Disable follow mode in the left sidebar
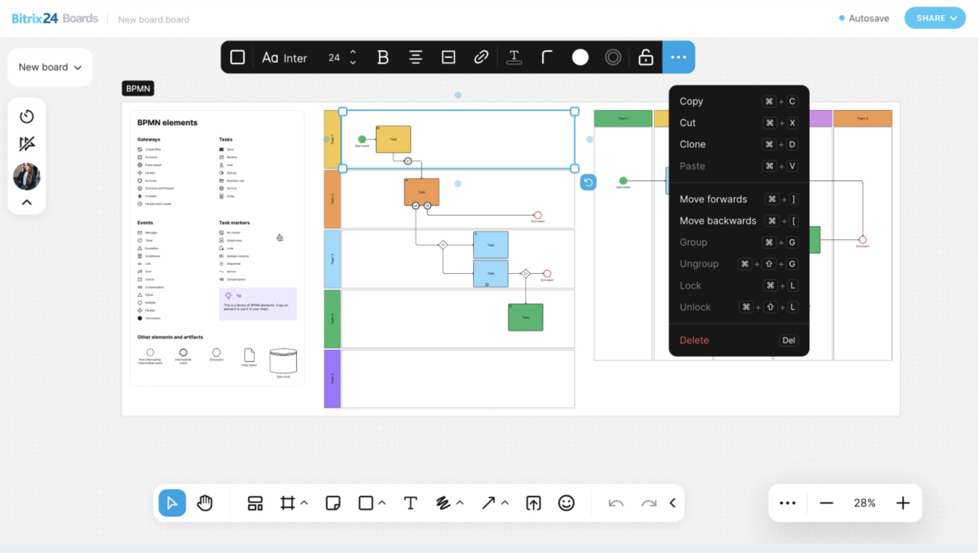 [27, 144]
